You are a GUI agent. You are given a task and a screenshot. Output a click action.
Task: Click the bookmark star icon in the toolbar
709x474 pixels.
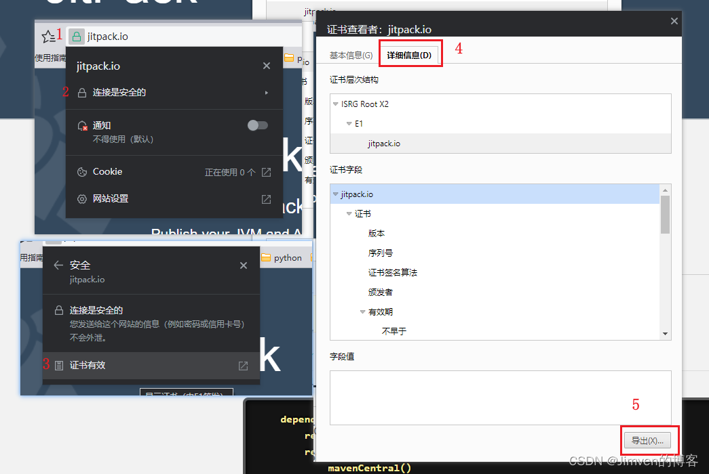coord(48,36)
